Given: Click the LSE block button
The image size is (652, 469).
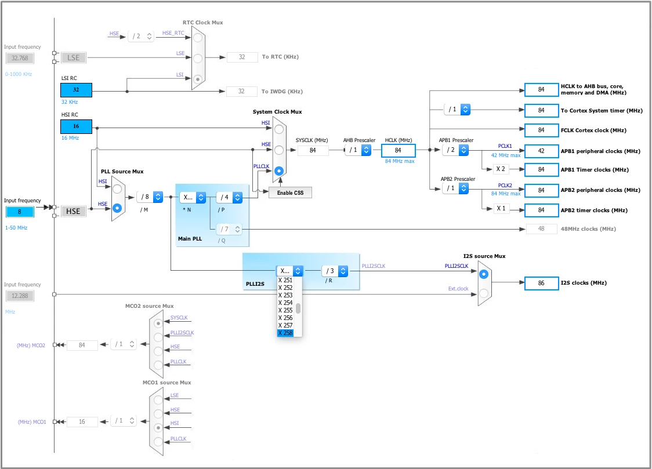Looking at the screenshot, I should click(x=73, y=58).
